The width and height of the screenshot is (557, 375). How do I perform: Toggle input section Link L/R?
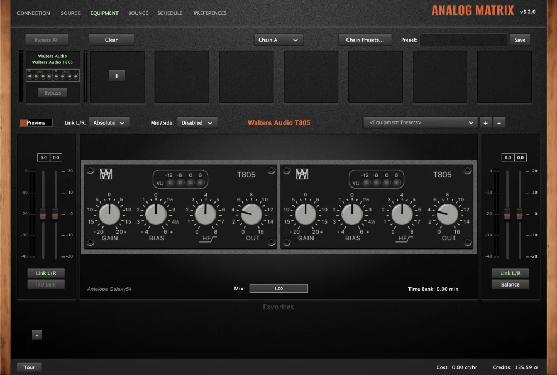pos(46,273)
